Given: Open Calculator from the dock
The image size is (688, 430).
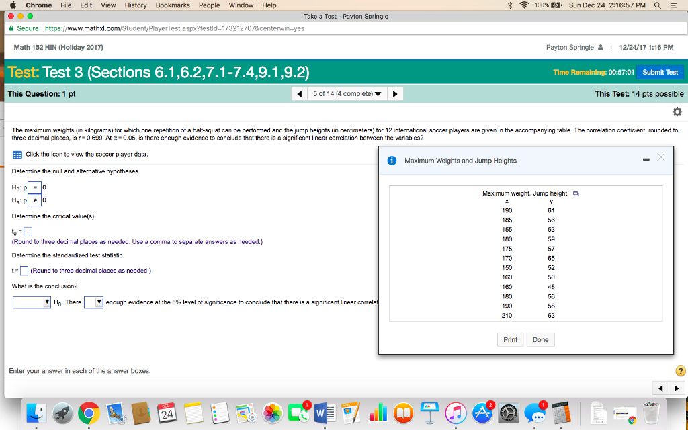Looking at the screenshot, I should pos(562,413).
